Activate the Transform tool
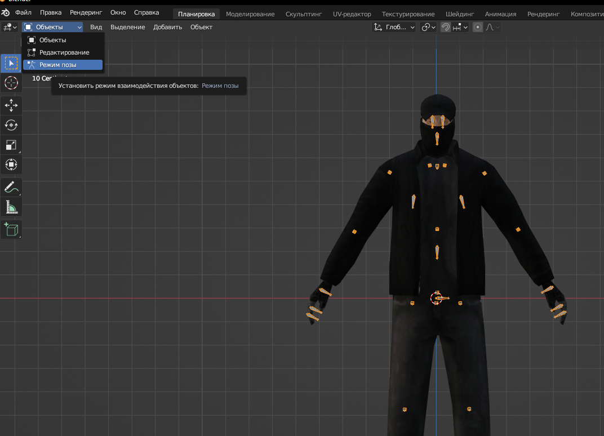The height and width of the screenshot is (436, 604). [11, 164]
